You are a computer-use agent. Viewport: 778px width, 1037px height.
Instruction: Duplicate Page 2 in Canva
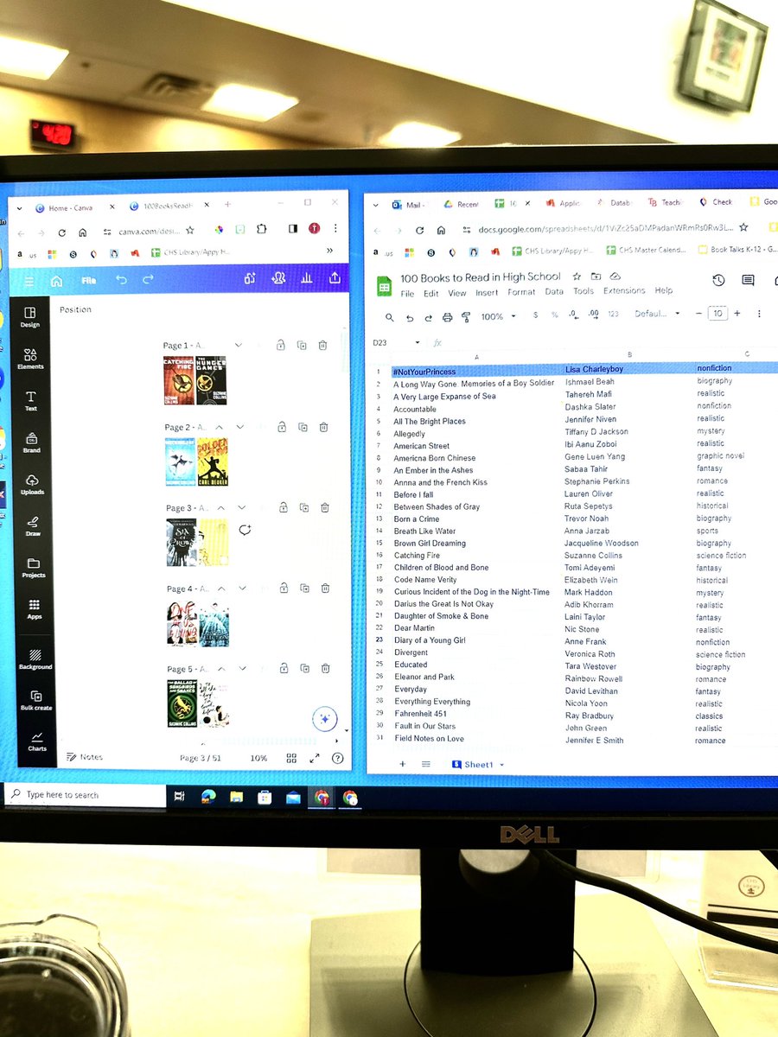pyautogui.click(x=303, y=427)
